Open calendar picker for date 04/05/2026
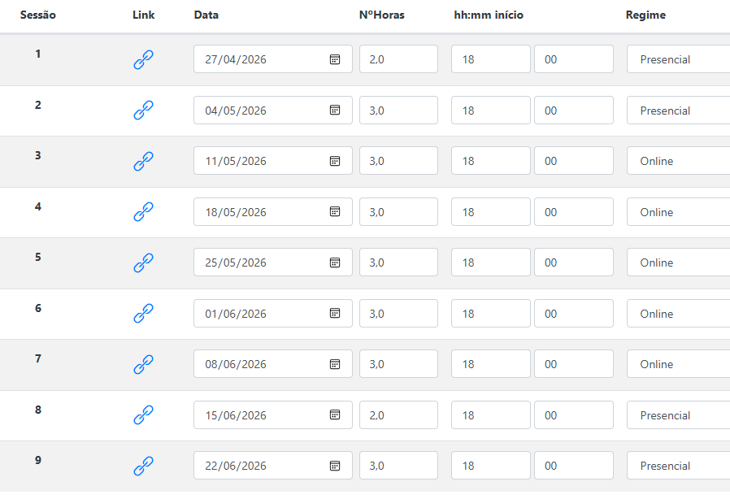The image size is (730, 499). [x=334, y=111]
